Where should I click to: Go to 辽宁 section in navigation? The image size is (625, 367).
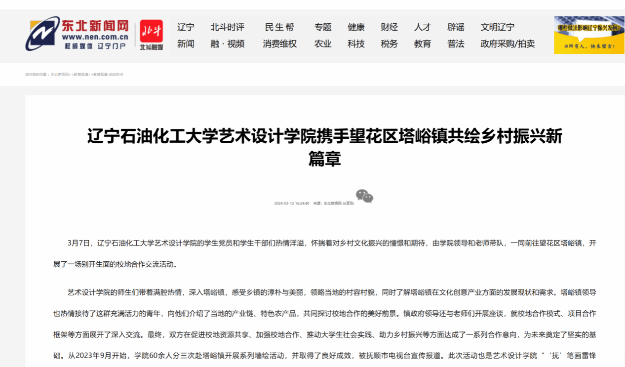[x=186, y=27]
